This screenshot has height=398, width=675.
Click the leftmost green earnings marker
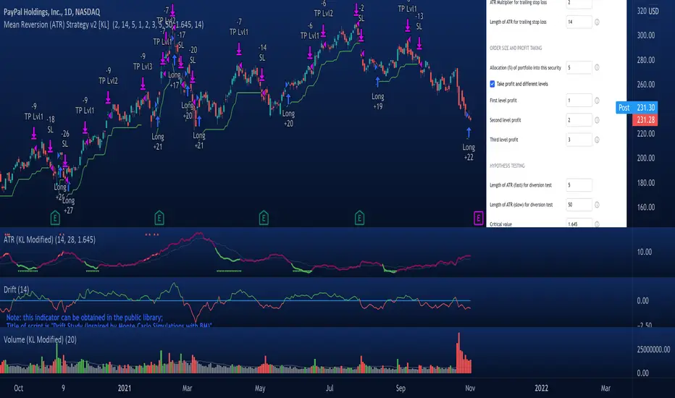click(56, 217)
